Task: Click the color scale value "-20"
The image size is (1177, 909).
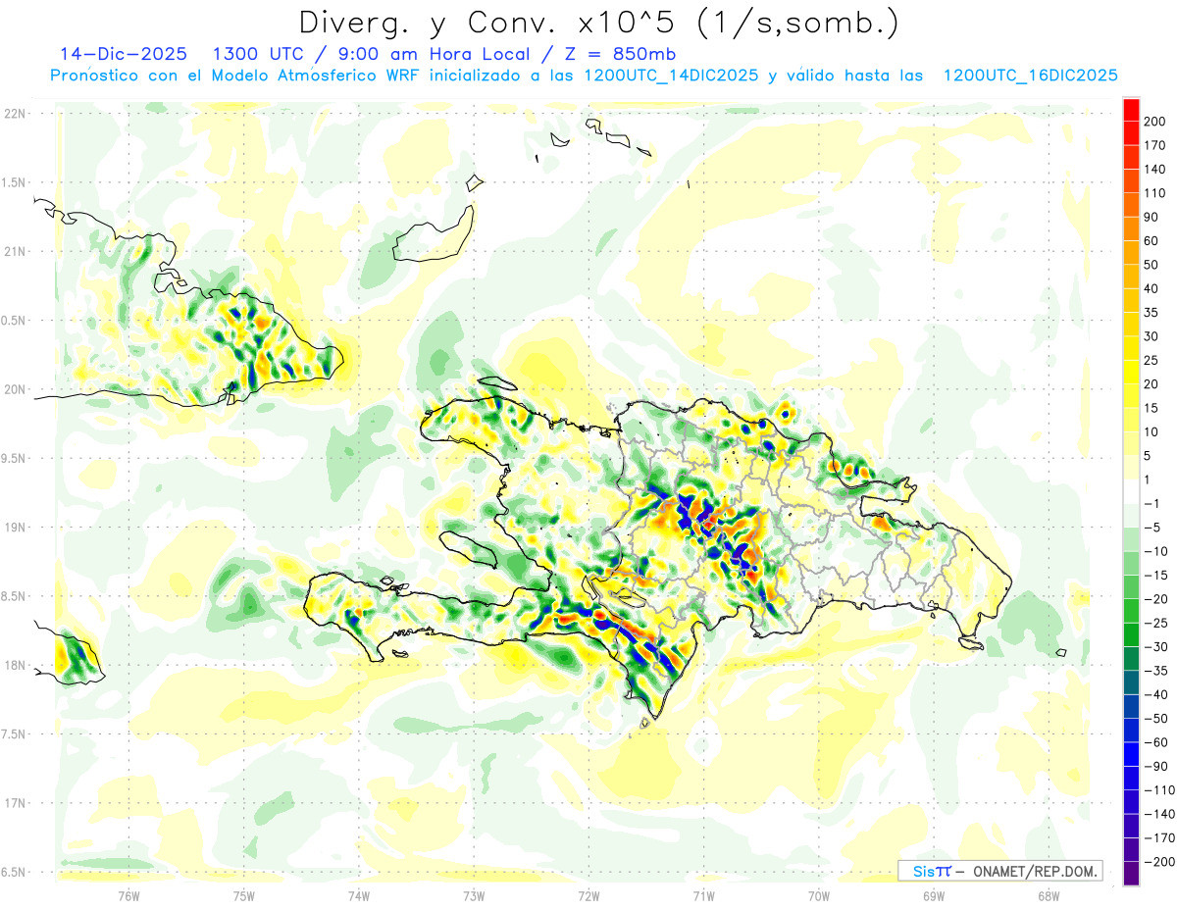Action: point(1158,599)
